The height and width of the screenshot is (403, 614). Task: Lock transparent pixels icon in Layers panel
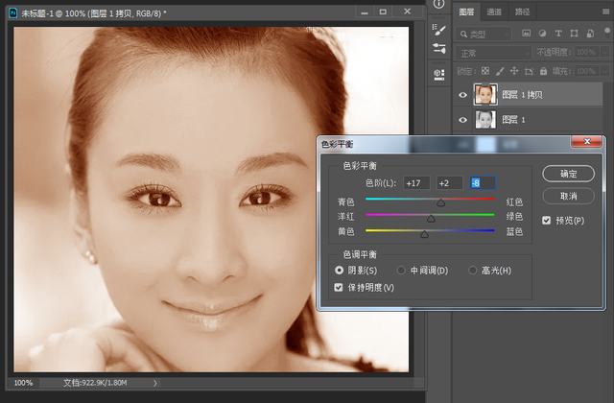click(x=485, y=71)
